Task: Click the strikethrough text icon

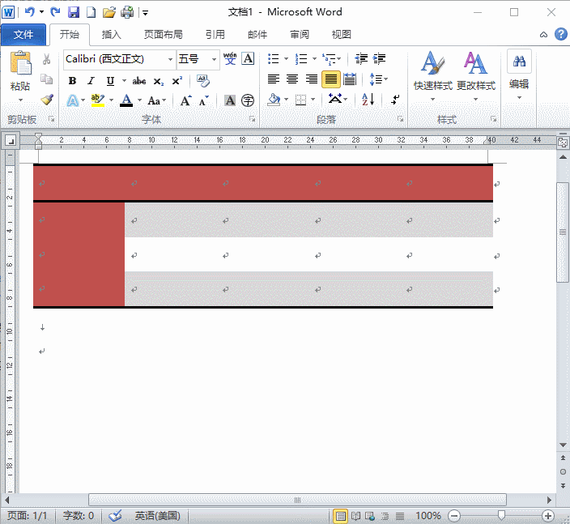Action: pos(138,81)
